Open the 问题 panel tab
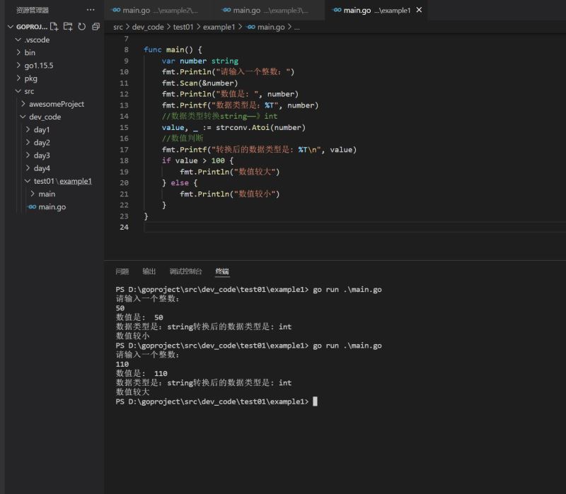The height and width of the screenshot is (494, 566). click(x=122, y=271)
